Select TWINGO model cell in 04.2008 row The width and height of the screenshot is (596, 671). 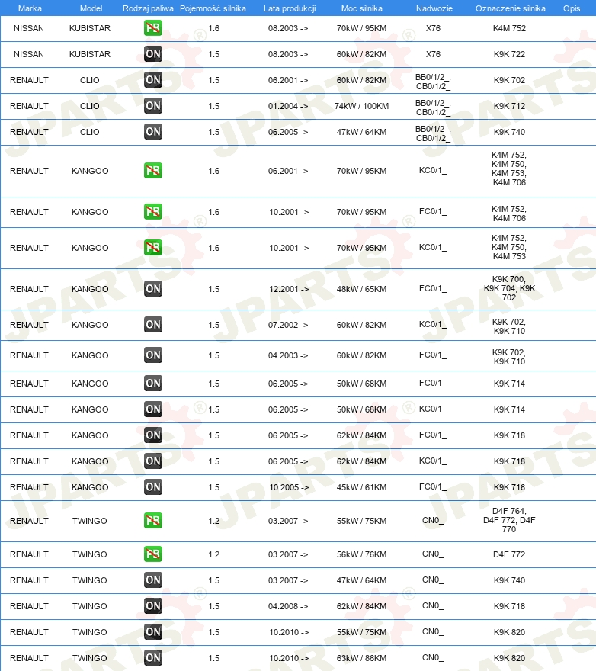click(89, 606)
